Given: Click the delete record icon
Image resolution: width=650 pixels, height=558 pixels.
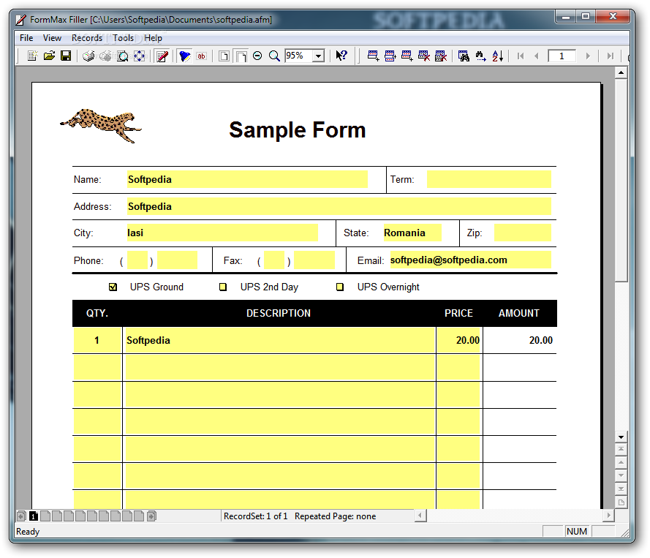Looking at the screenshot, I should [x=423, y=56].
